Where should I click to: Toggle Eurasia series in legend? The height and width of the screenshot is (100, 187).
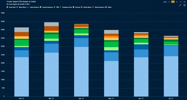coord(76,7)
